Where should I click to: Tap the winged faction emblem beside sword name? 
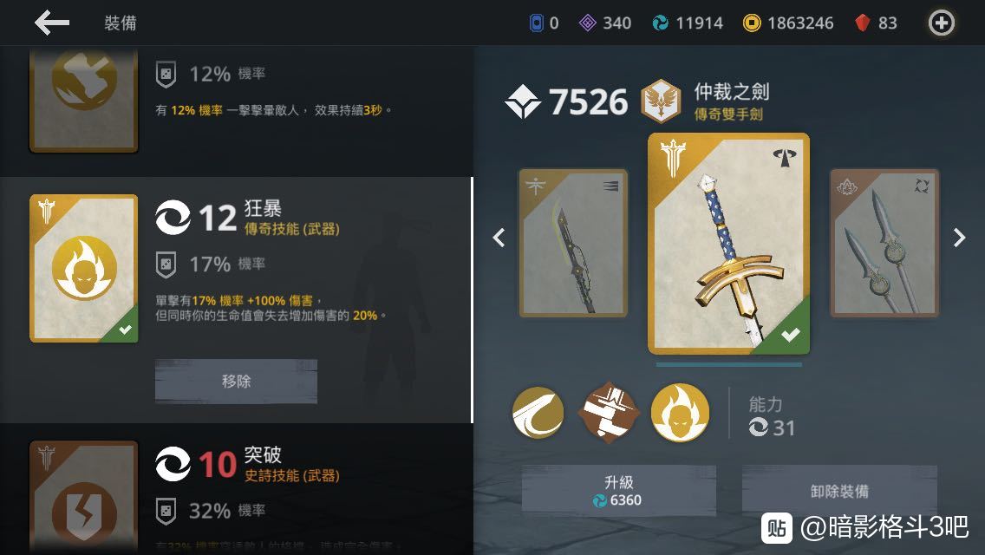point(661,101)
